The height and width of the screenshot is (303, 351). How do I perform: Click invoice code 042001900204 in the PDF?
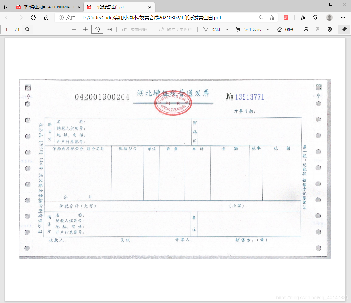(x=102, y=97)
